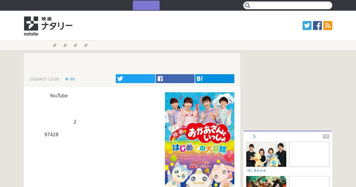Select the second tag icon in the navigation bar

pos(65,45)
